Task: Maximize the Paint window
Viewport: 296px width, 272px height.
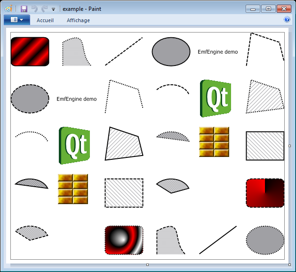Action: (268, 9)
